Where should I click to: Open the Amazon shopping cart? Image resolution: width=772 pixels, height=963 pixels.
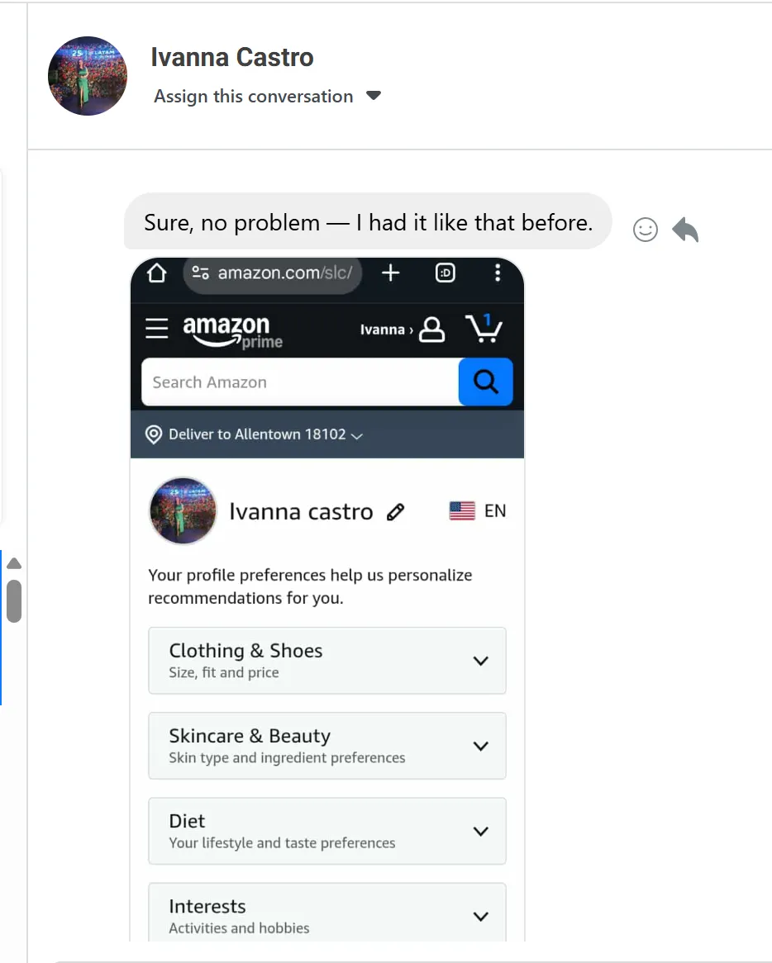(484, 329)
